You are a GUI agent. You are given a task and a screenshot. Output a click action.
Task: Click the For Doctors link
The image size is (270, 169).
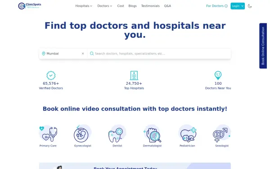click(x=215, y=6)
